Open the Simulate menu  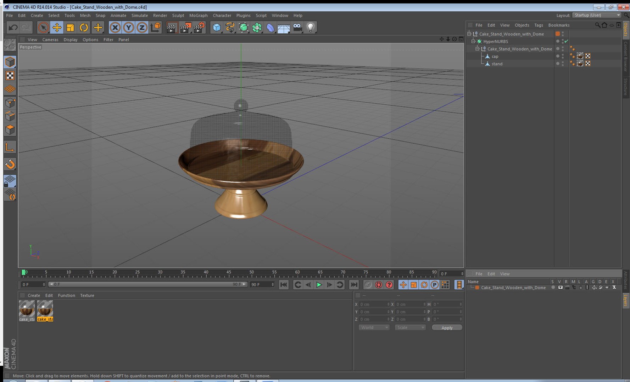(139, 16)
